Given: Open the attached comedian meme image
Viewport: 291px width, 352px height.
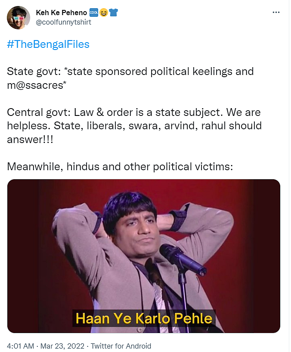Looking at the screenshot, I should click(x=144, y=256).
